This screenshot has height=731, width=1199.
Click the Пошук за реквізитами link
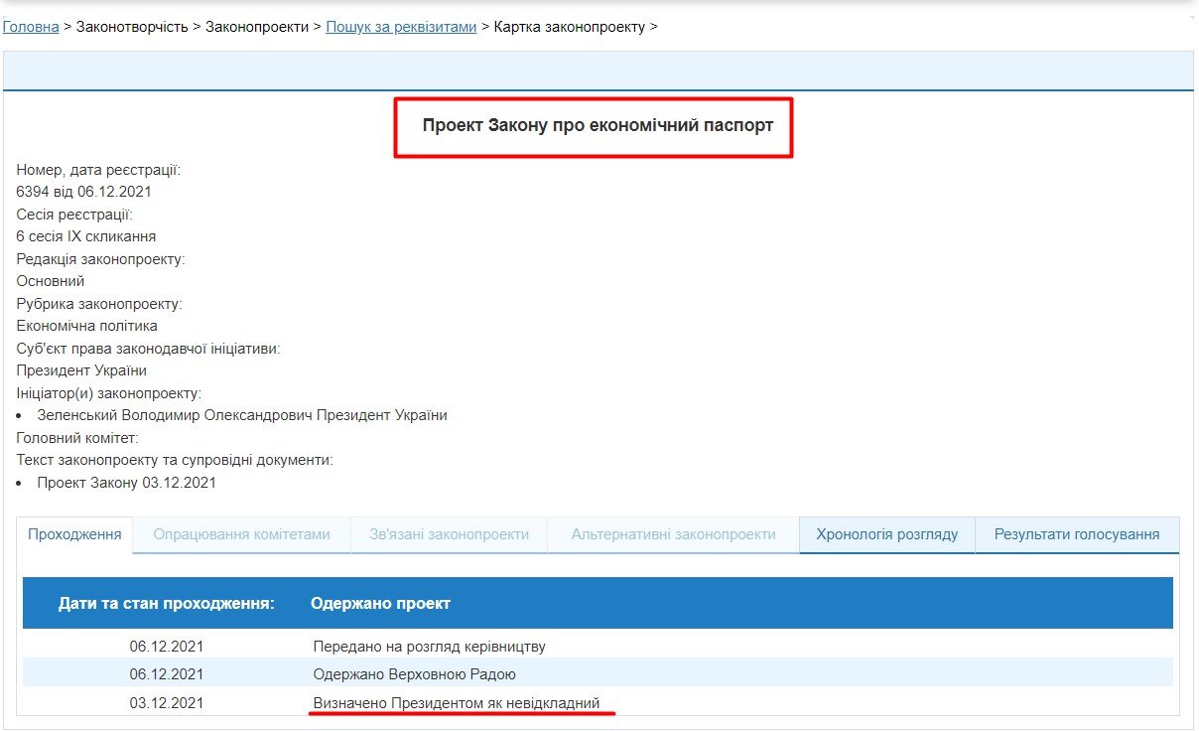coord(401,27)
